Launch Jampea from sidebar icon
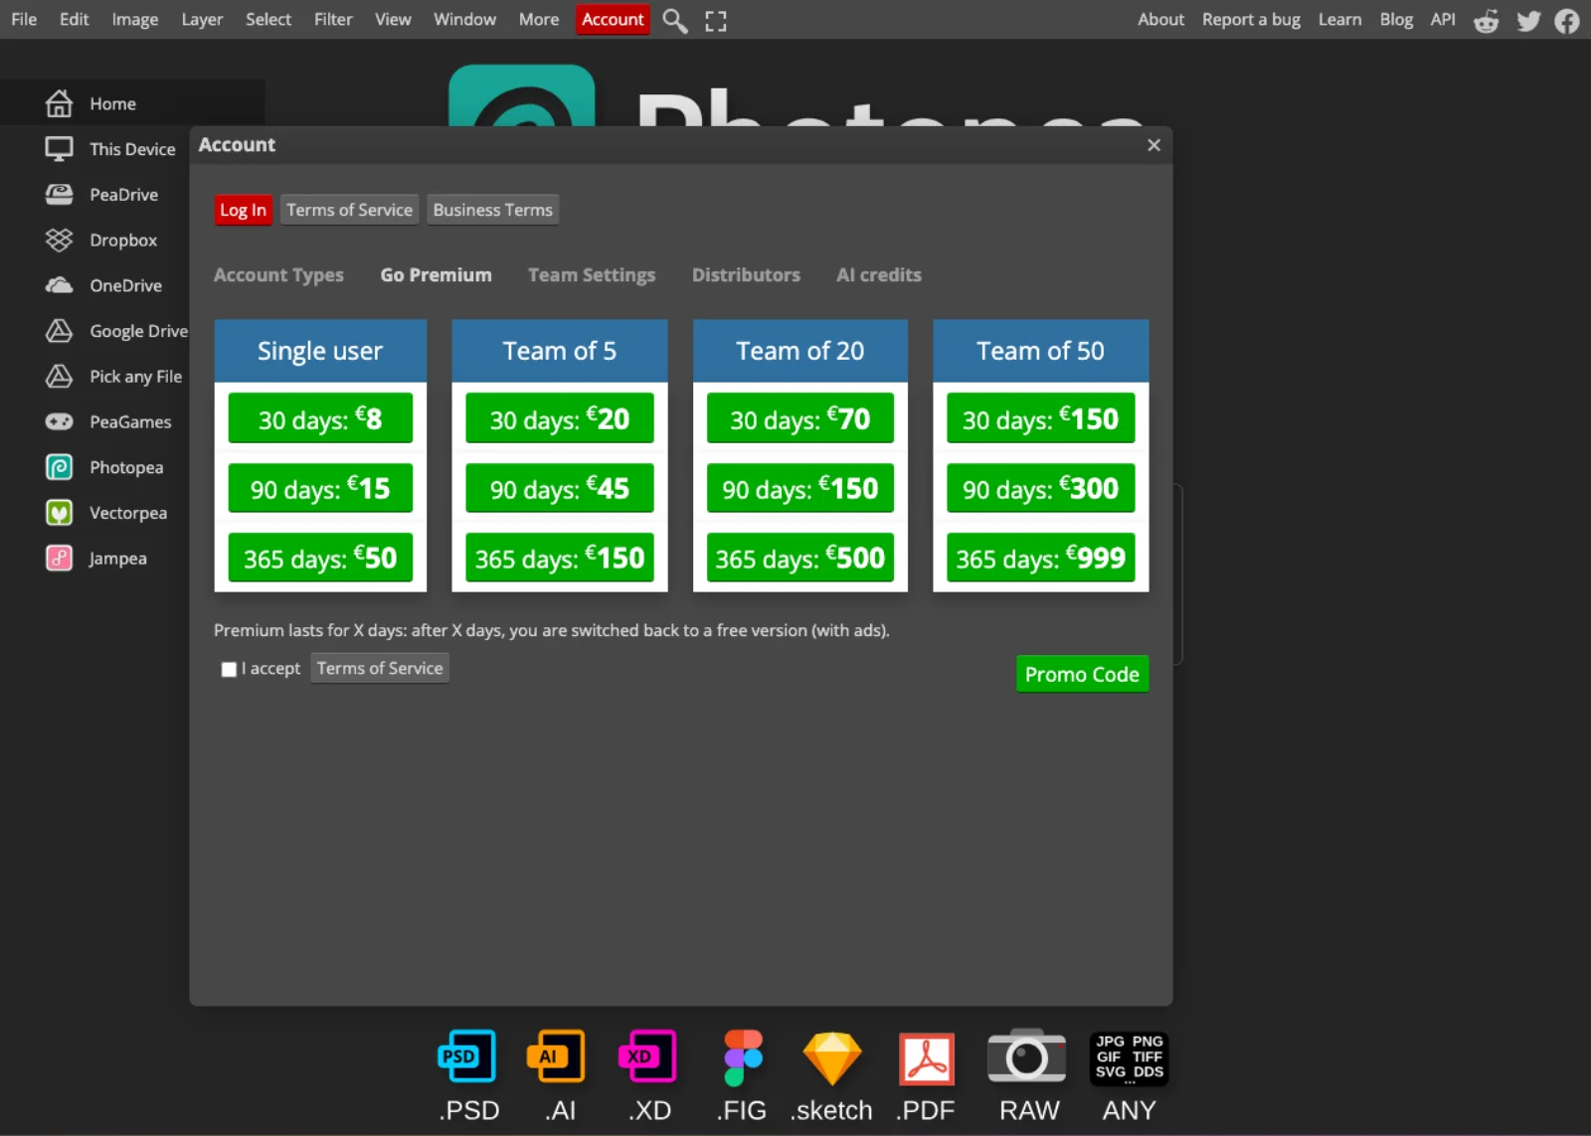 point(60,558)
